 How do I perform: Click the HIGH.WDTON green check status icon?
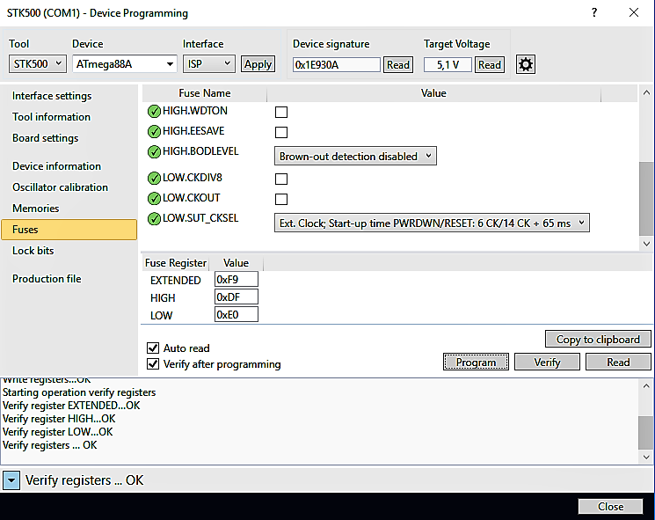click(154, 111)
